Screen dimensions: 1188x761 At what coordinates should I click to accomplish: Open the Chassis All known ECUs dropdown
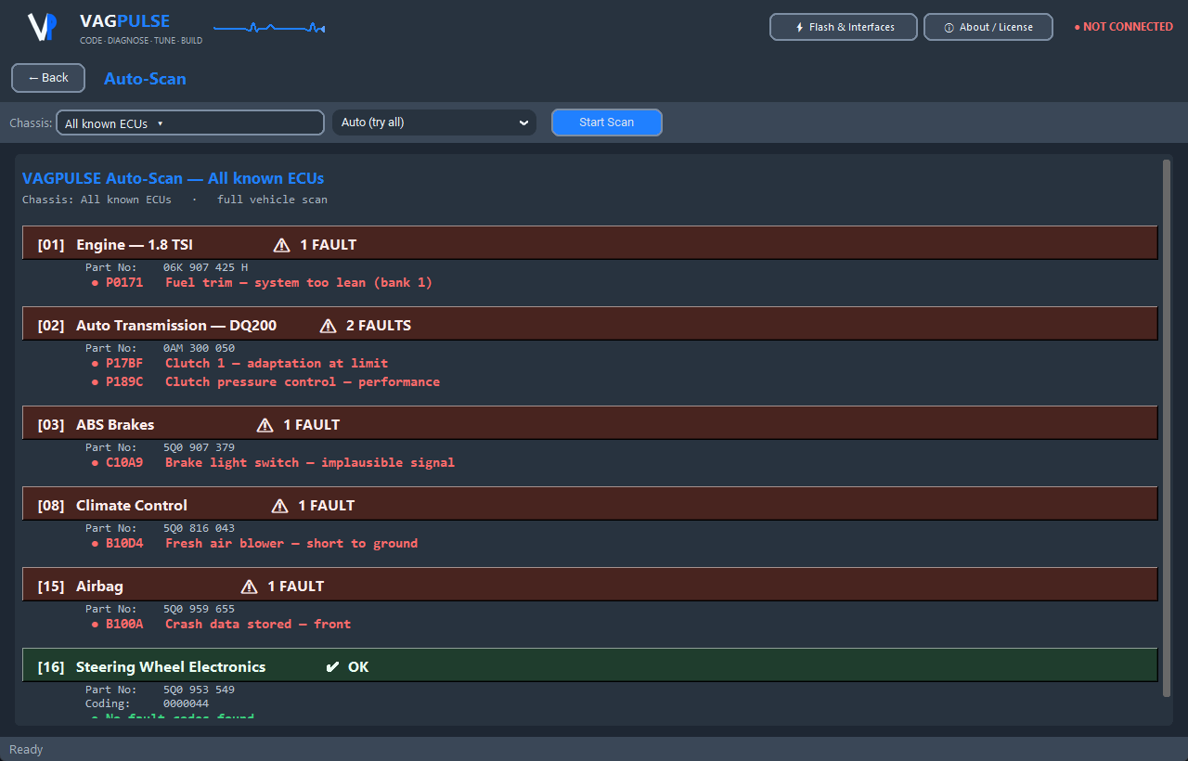click(x=190, y=123)
